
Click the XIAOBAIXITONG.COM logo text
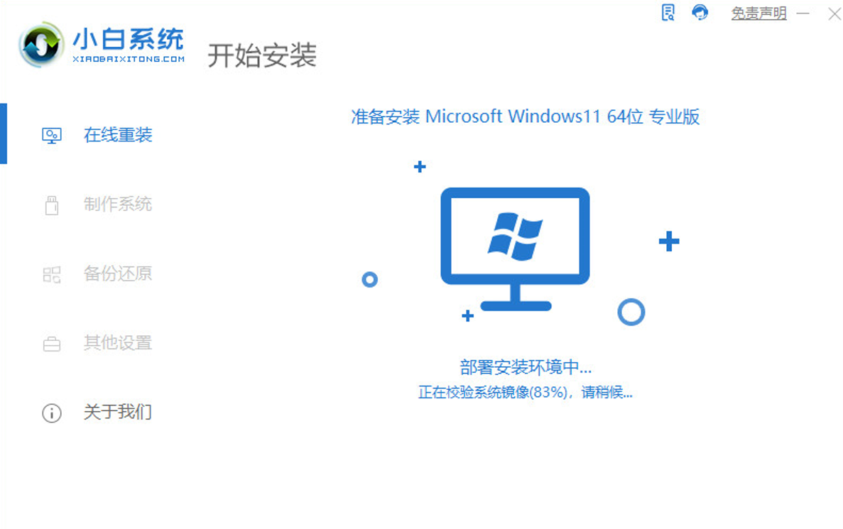(x=129, y=59)
